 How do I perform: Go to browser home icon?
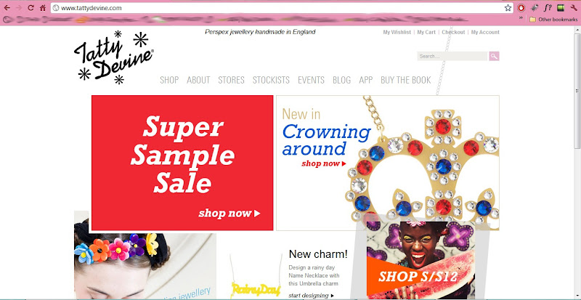pos(43,8)
